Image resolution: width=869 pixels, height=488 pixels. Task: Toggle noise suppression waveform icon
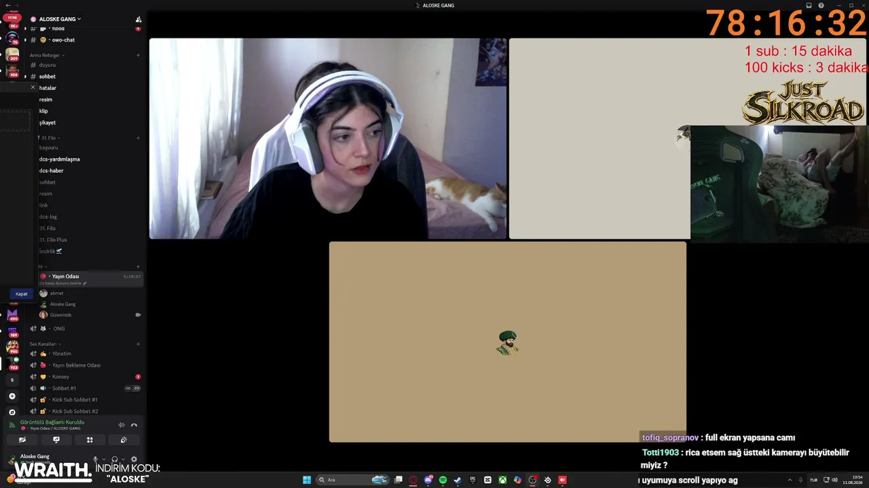(122, 425)
